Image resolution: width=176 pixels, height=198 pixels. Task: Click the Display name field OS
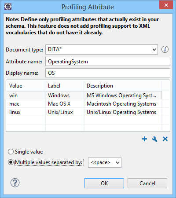click(x=108, y=73)
